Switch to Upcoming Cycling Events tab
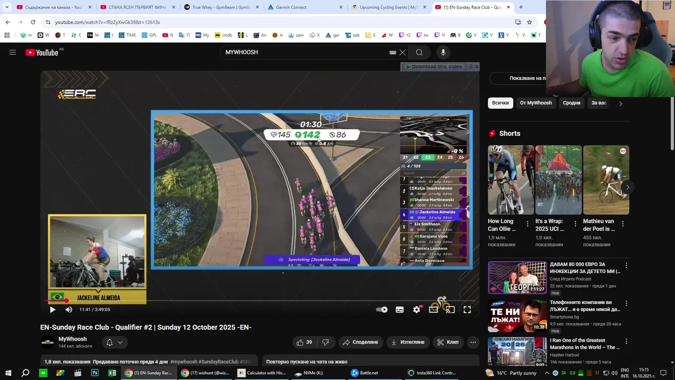The width and height of the screenshot is (675, 380). click(389, 7)
